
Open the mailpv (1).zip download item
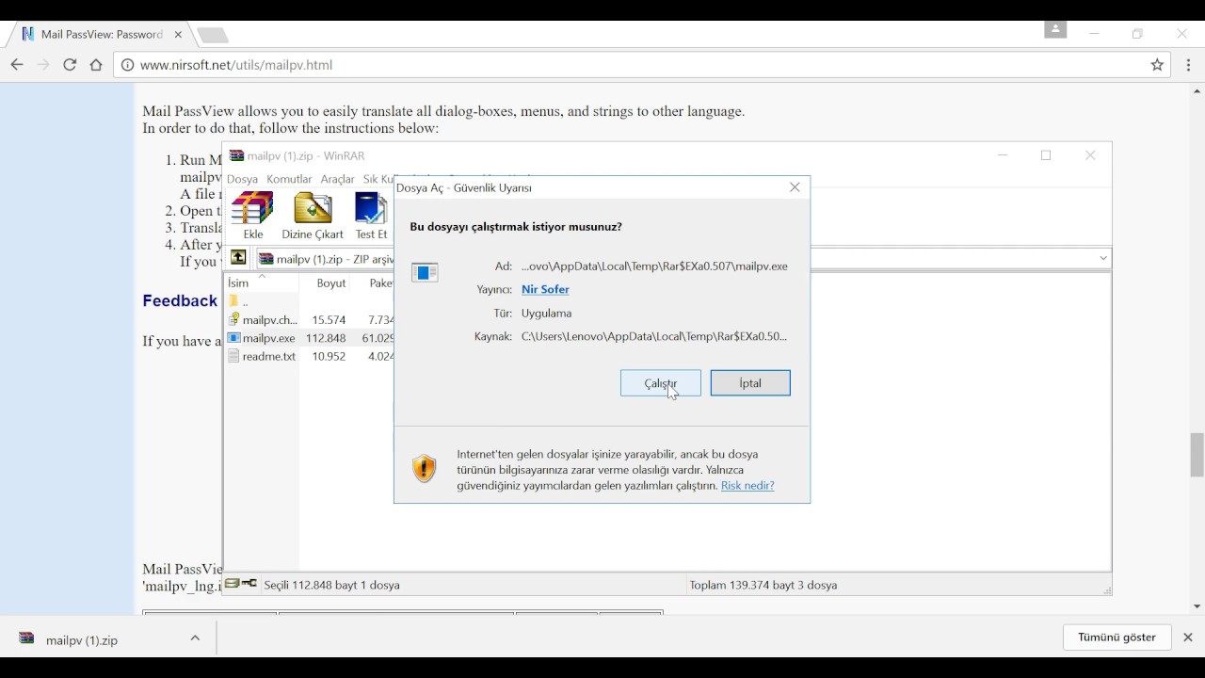pos(82,640)
